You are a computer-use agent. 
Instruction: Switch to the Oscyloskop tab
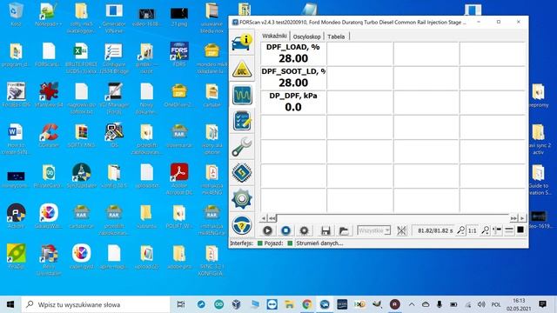click(307, 37)
